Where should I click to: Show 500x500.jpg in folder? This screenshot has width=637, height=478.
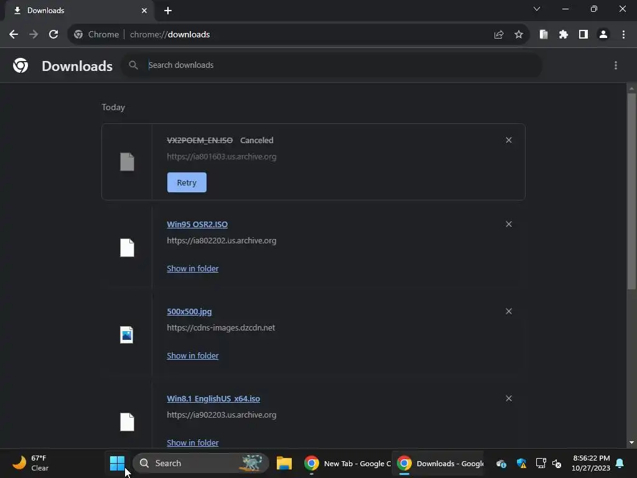tap(193, 355)
